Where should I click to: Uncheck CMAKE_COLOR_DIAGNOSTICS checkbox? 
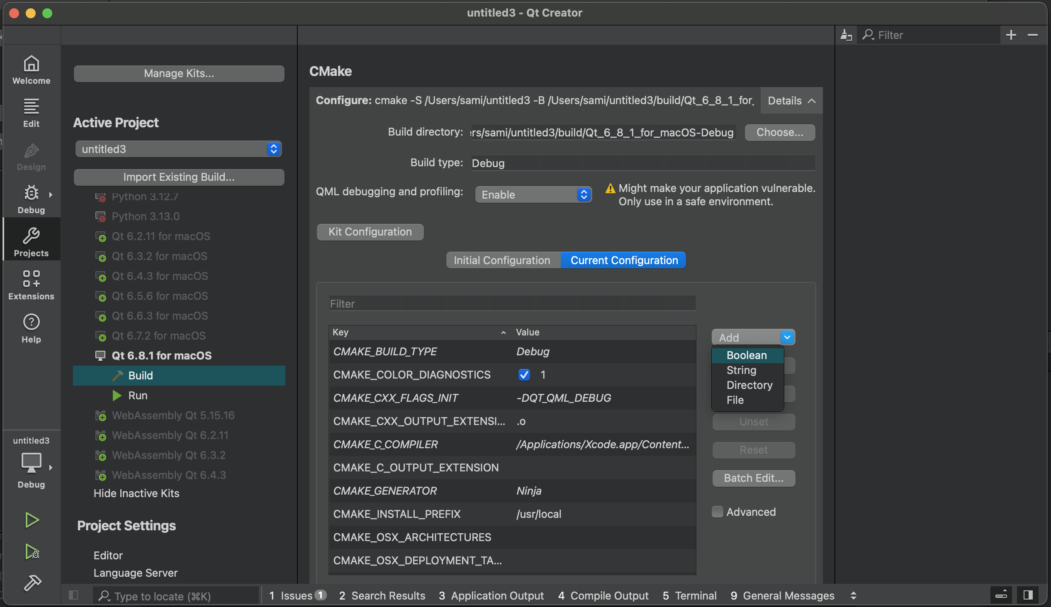point(524,374)
